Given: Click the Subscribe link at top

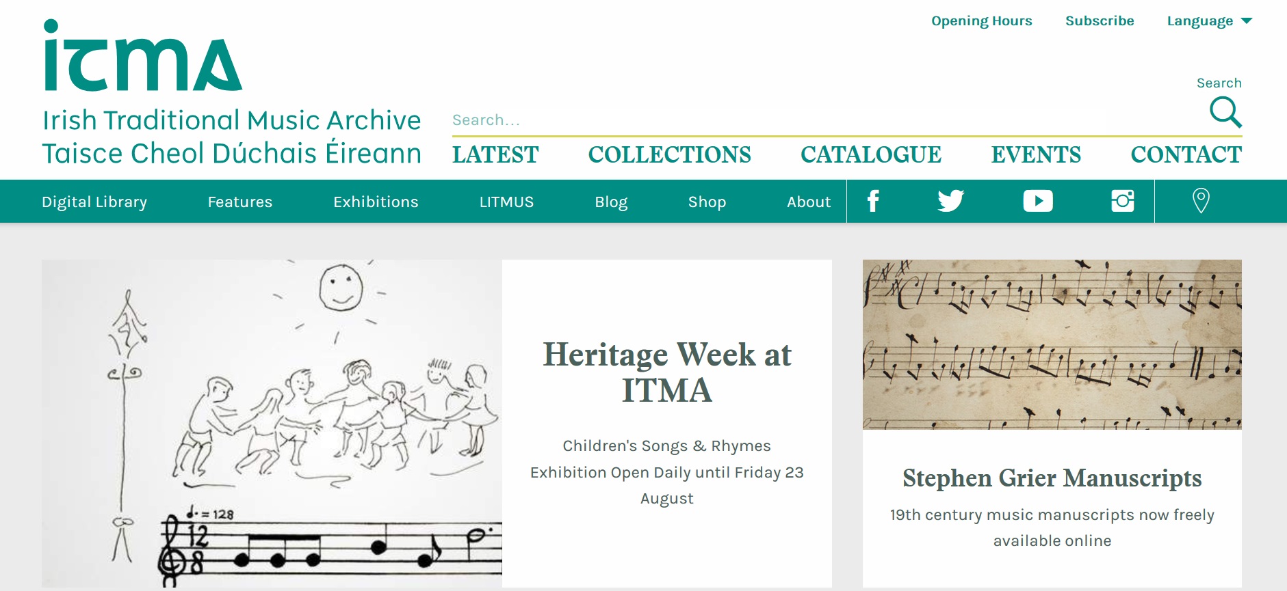Looking at the screenshot, I should tap(1100, 21).
